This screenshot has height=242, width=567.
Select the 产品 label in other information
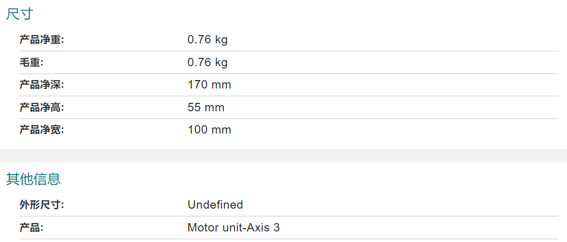point(31,228)
